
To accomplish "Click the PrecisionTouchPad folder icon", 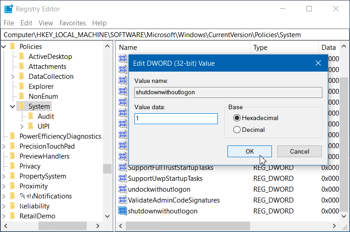I will 13,146.
